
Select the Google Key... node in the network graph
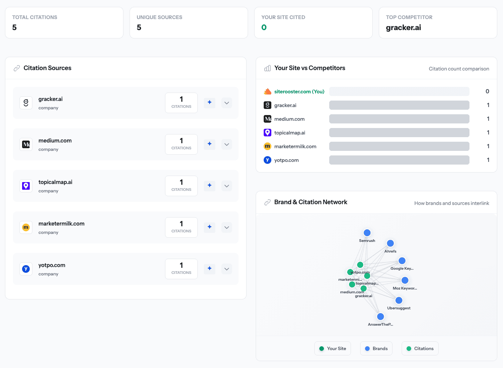coord(402,261)
